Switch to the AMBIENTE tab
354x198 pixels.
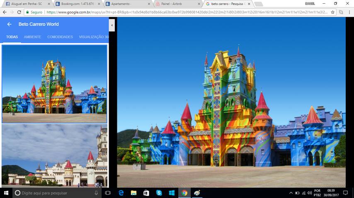(32, 37)
